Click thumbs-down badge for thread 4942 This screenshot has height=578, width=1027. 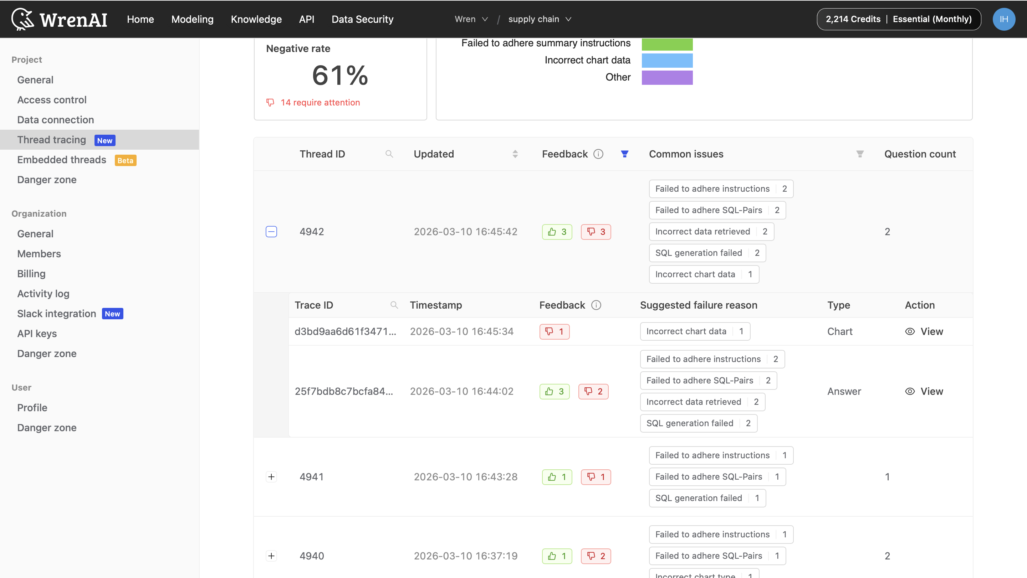(596, 232)
